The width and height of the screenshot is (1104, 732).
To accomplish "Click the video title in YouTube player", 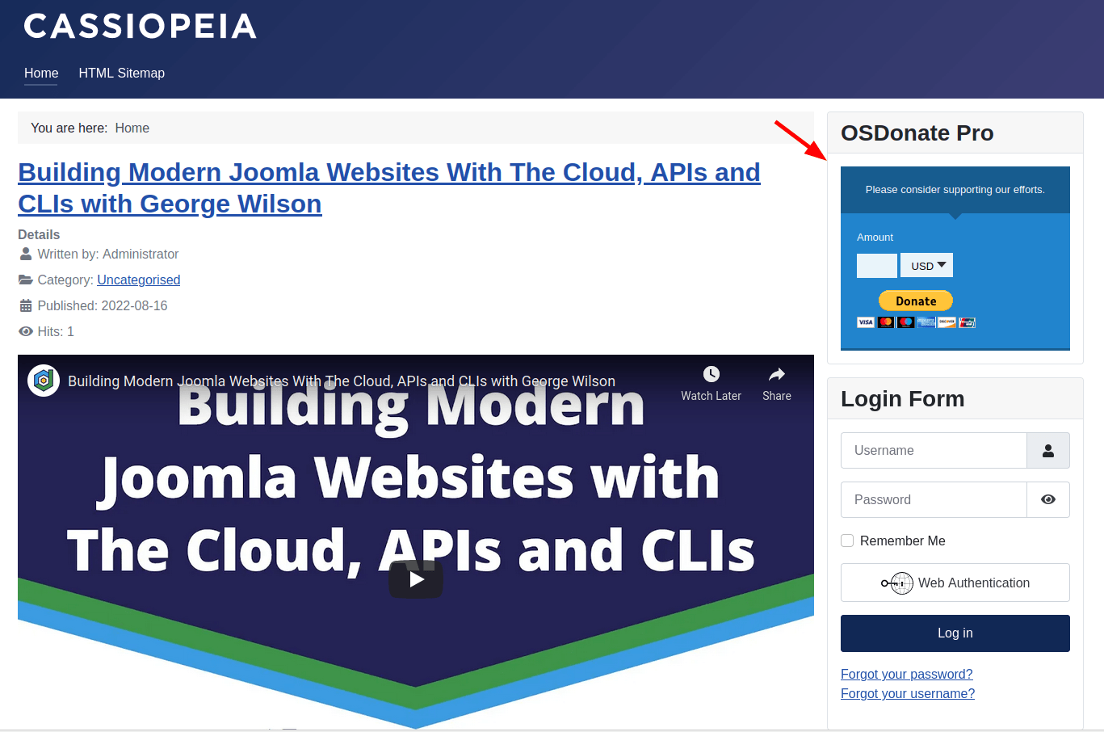I will (342, 381).
